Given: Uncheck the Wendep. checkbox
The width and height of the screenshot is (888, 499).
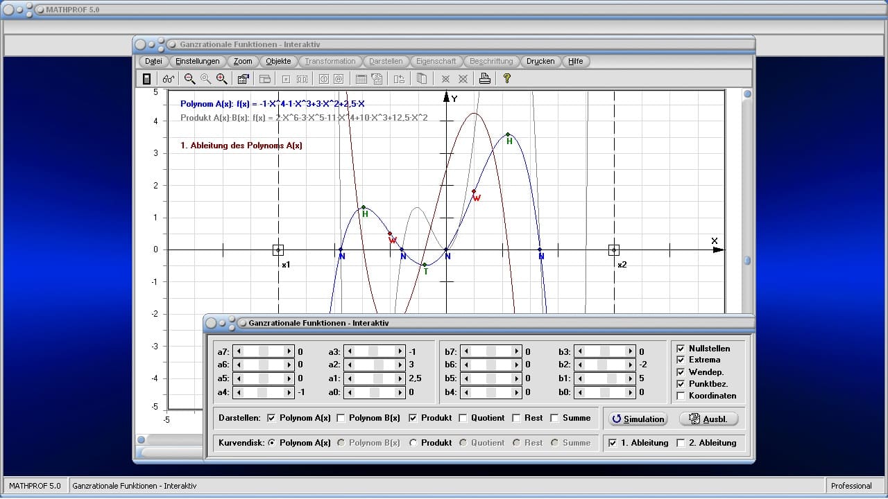Looking at the screenshot, I should (x=681, y=372).
